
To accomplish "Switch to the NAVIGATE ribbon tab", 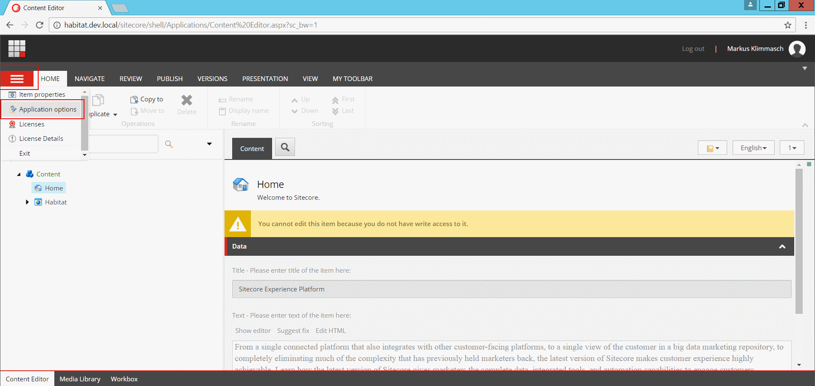I will 90,79.
